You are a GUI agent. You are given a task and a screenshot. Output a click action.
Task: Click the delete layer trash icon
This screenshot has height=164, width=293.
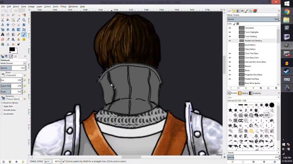click(276, 88)
